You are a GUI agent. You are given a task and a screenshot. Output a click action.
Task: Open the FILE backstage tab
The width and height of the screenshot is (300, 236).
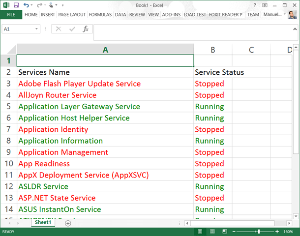[11, 15]
